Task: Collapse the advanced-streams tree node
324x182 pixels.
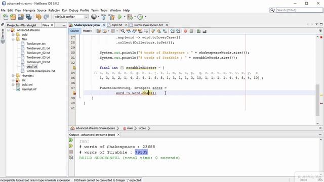Action: (9, 30)
